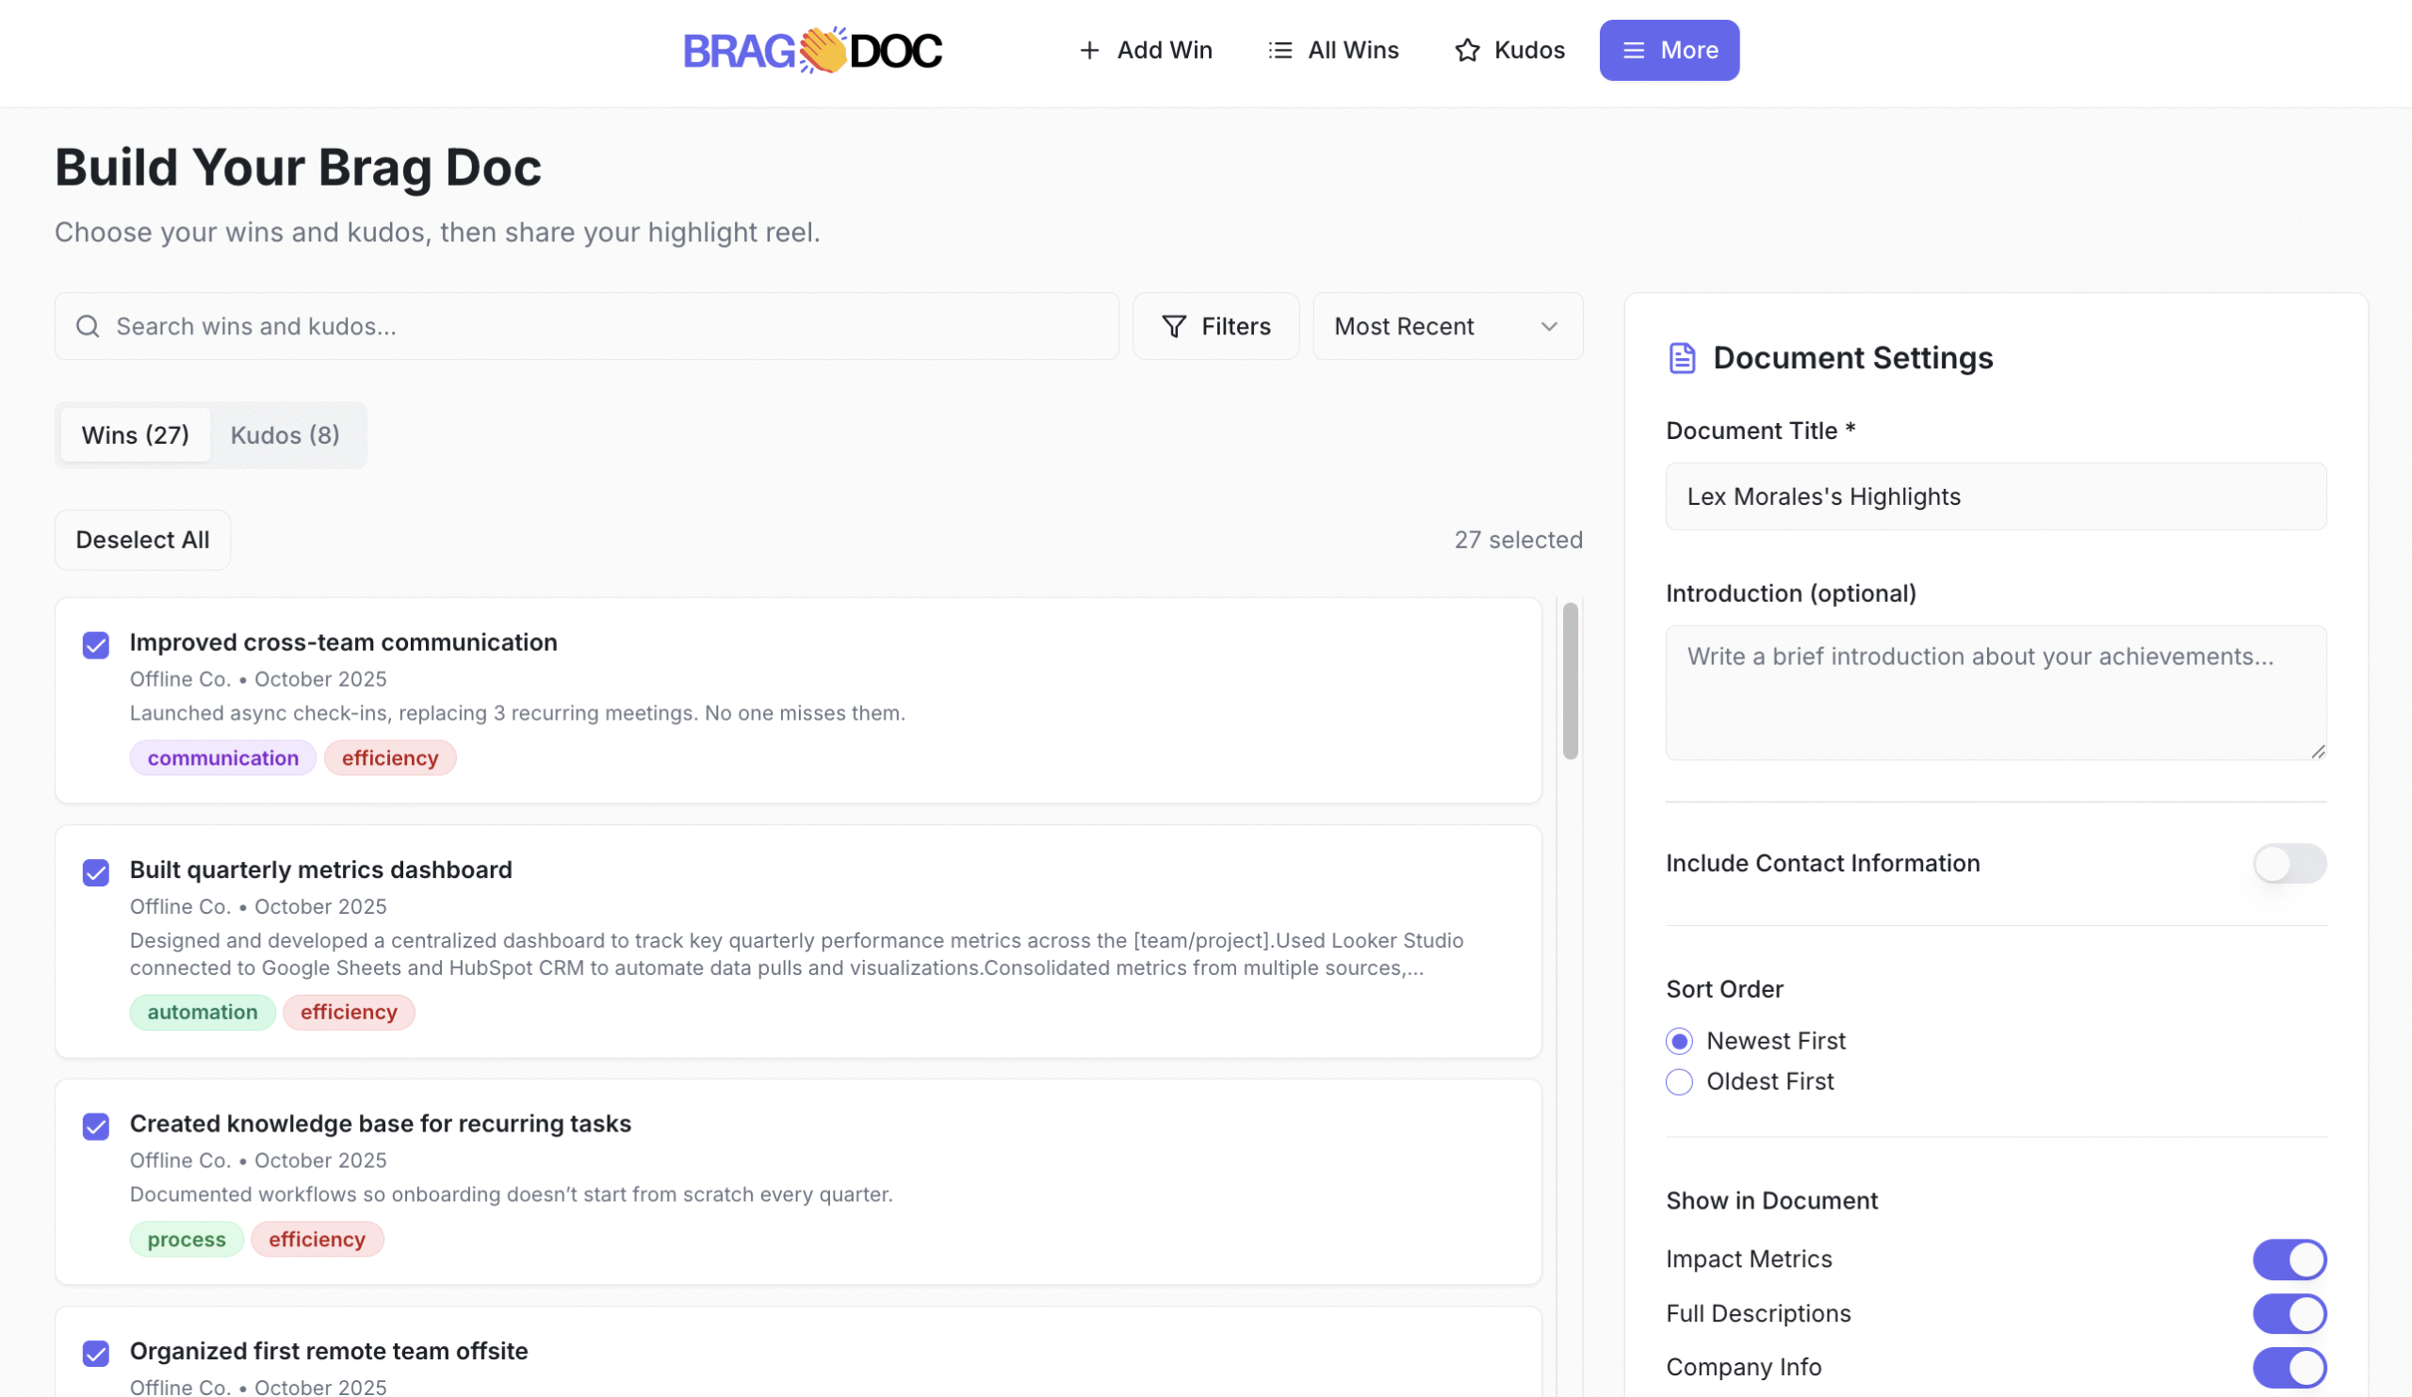
Task: Disable the Impact Metrics toggle
Action: click(x=2290, y=1259)
